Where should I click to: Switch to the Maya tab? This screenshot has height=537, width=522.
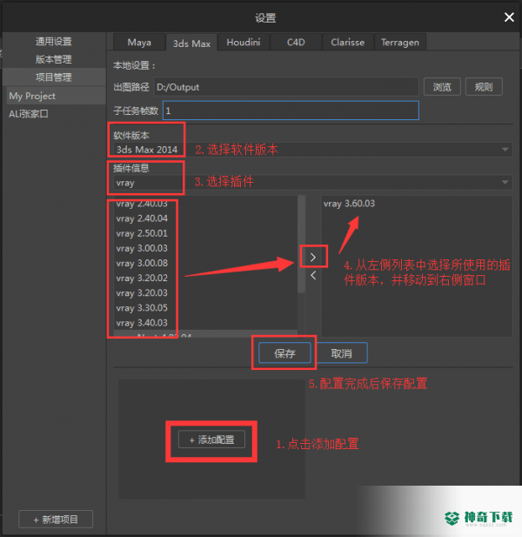point(139,42)
